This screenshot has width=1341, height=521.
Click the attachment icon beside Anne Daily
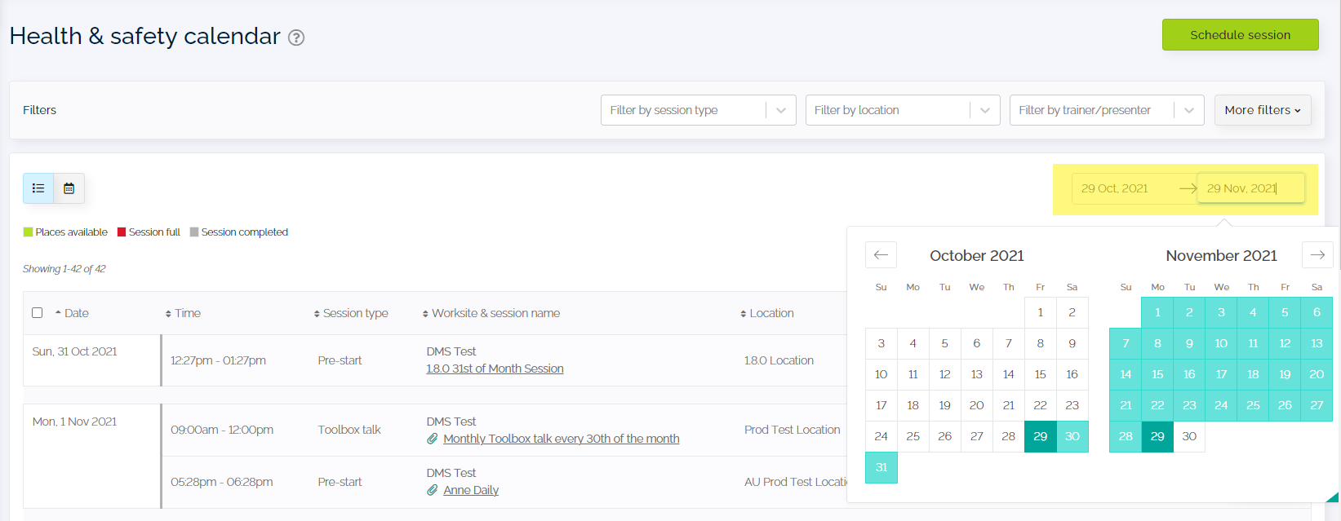click(433, 490)
